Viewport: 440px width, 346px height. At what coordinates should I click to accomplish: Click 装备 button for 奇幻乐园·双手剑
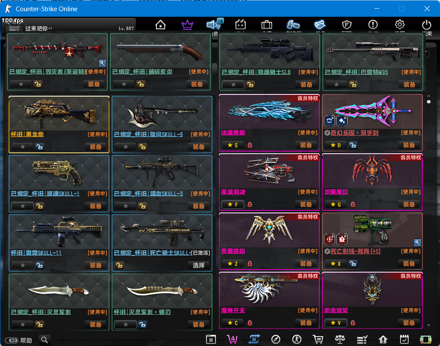tap(409, 145)
